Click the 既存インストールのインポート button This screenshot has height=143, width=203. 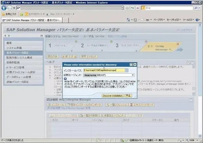(x=84, y=105)
